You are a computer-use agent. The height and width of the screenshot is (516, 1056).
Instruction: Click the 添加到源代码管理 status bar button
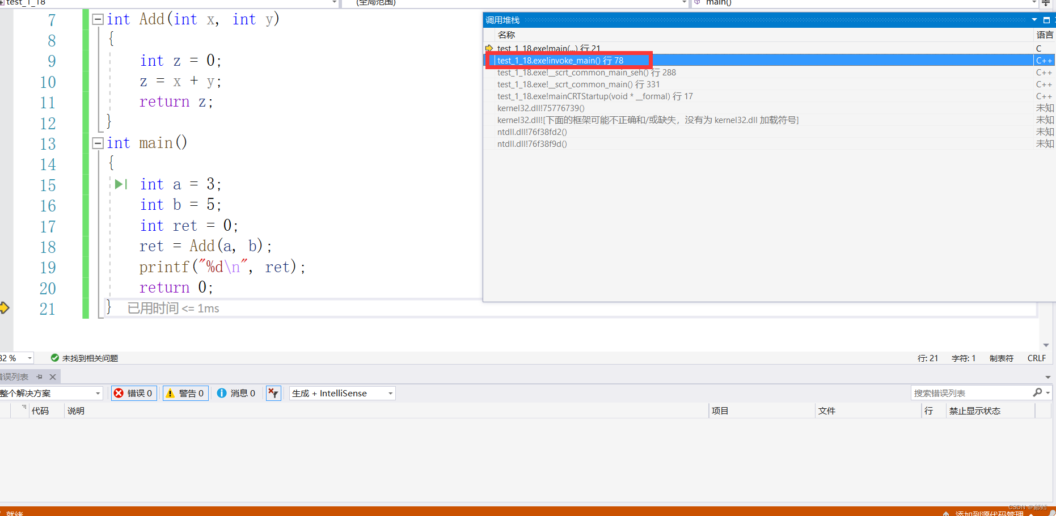[x=989, y=513]
